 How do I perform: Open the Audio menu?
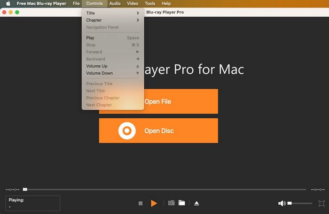tap(115, 4)
